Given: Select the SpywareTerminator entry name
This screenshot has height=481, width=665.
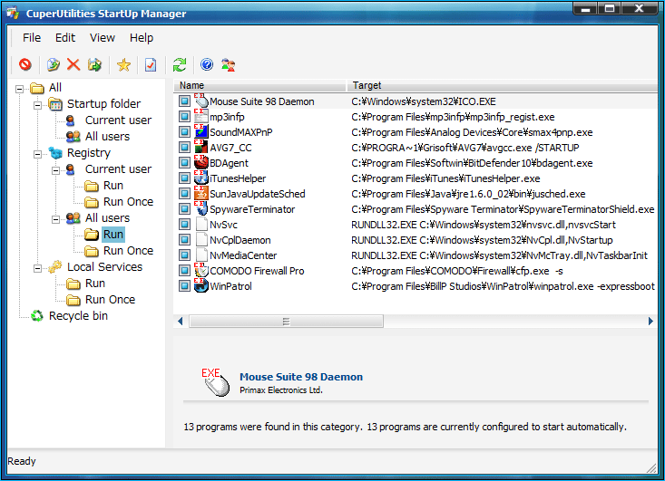Looking at the screenshot, I should 252,209.
